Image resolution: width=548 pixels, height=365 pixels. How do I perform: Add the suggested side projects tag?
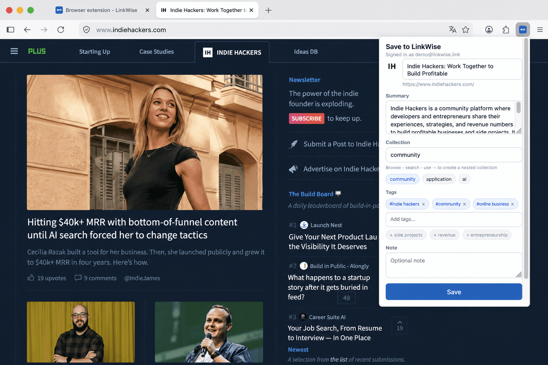406,235
